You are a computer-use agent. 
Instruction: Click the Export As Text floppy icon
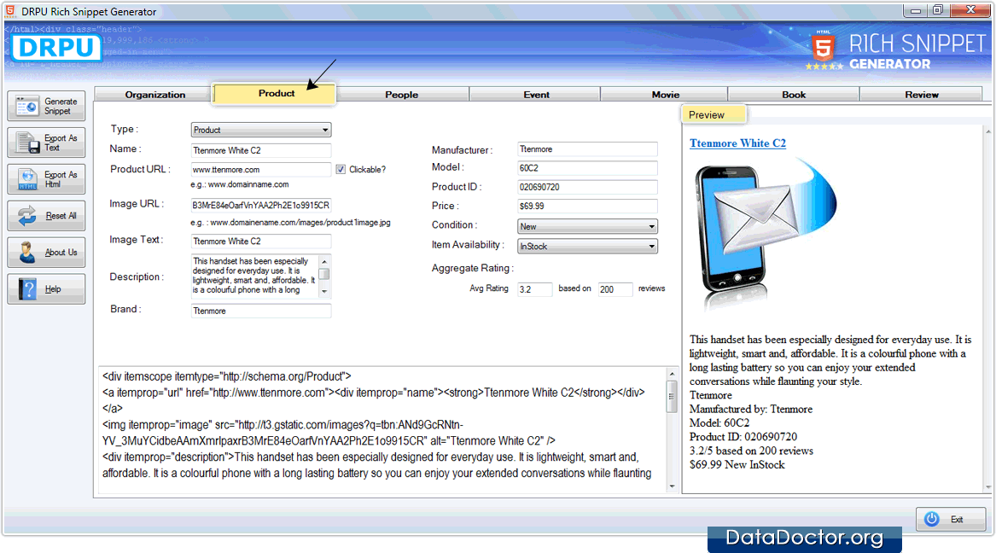(x=27, y=143)
